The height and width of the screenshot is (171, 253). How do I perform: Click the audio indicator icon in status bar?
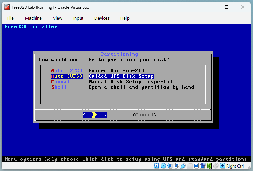point(170,166)
